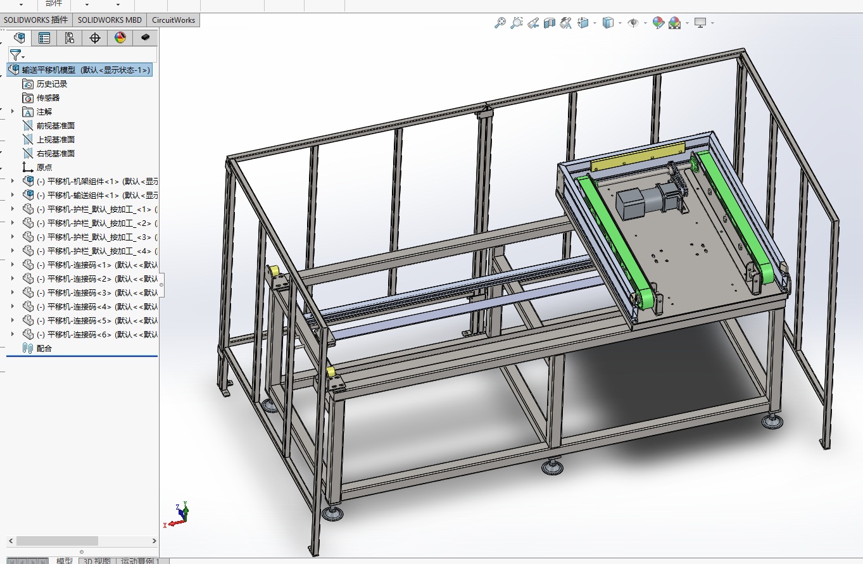Switch to the ConfigurationManager tab icon

70,38
